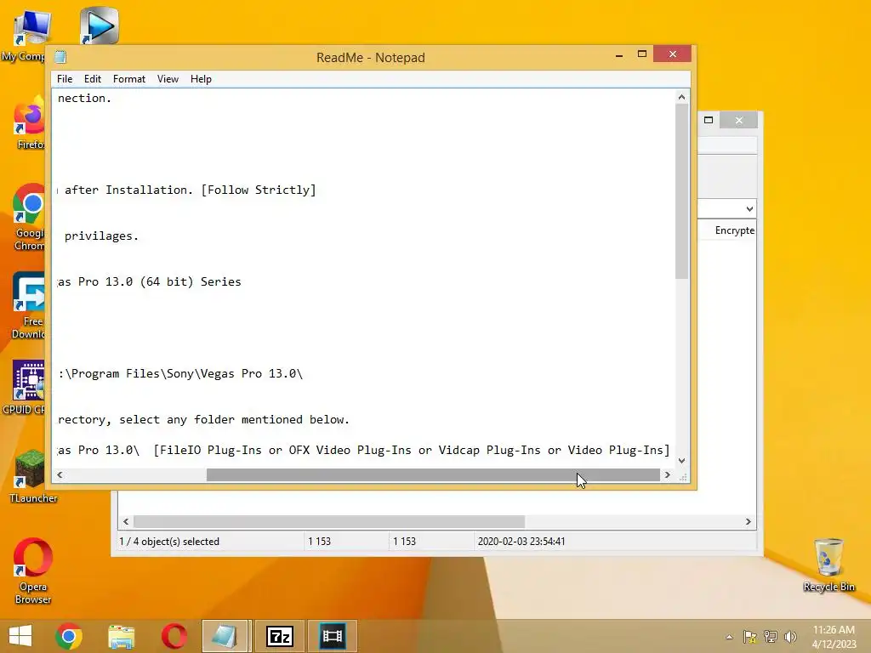Click Notepad vertical scrollbar down arrow
This screenshot has height=653, width=871.
point(681,460)
